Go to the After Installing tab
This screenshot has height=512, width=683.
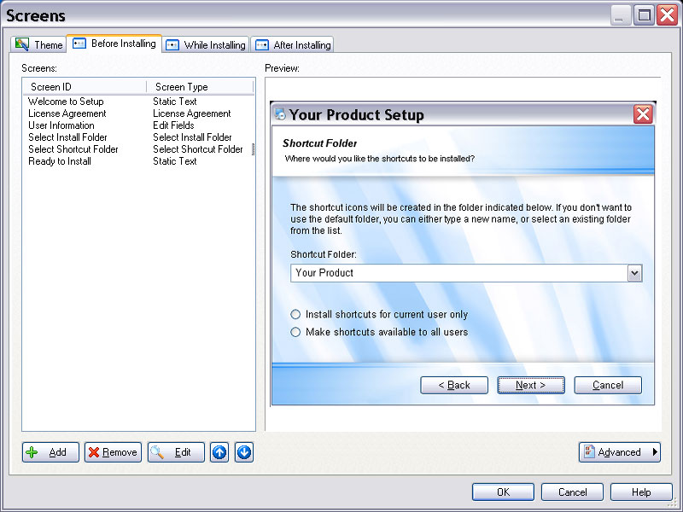[x=292, y=45]
